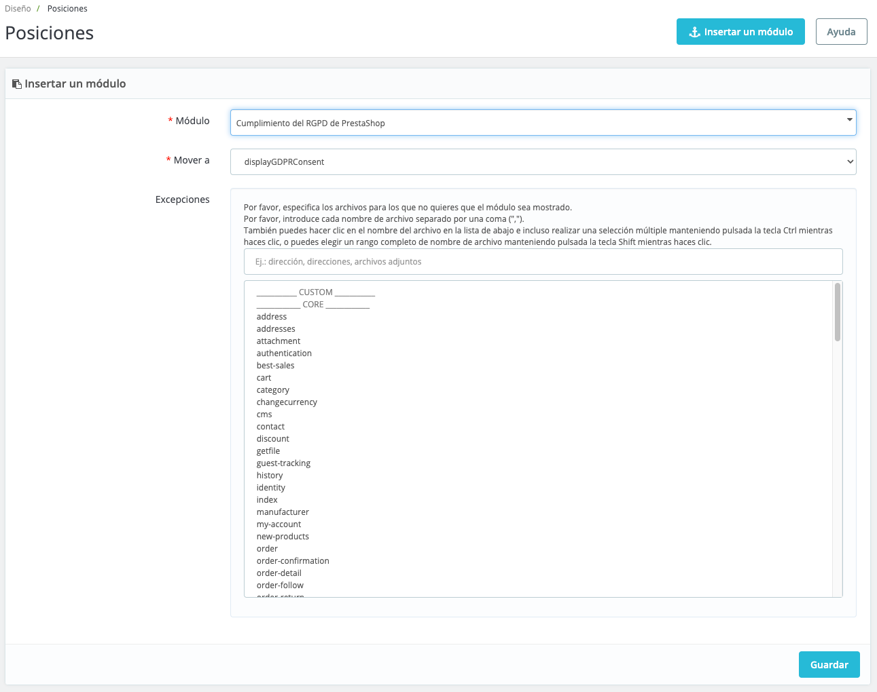877x692 pixels.
Task: Click the panel header icon beside Insertar un módulo
Action: click(17, 84)
